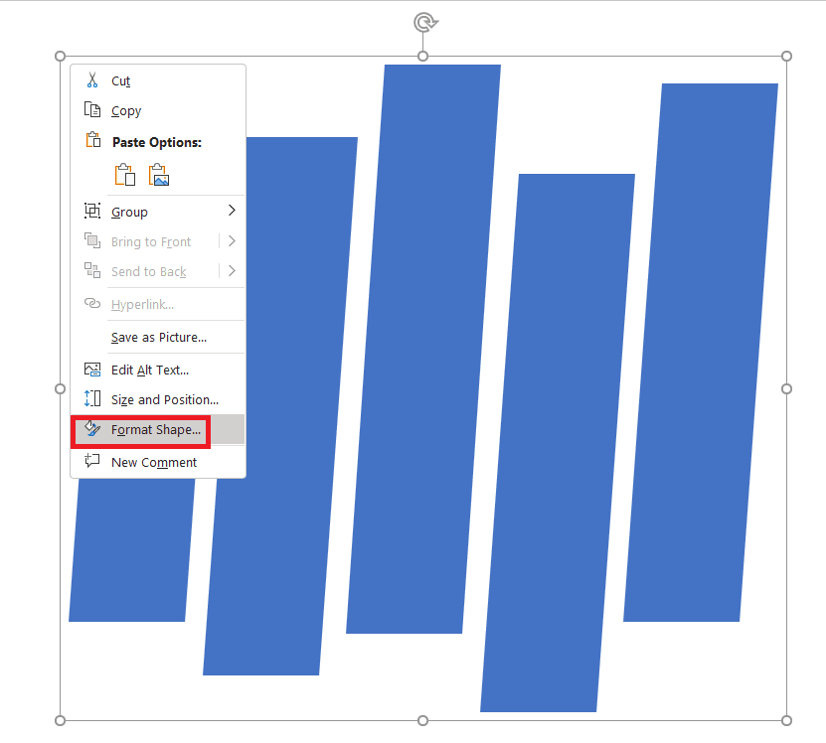Click the rotation handle above the shape
The width and height of the screenshot is (826, 743).
point(424,23)
